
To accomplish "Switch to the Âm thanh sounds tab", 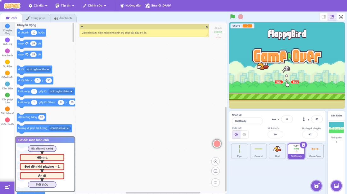I will pyautogui.click(x=63, y=18).
